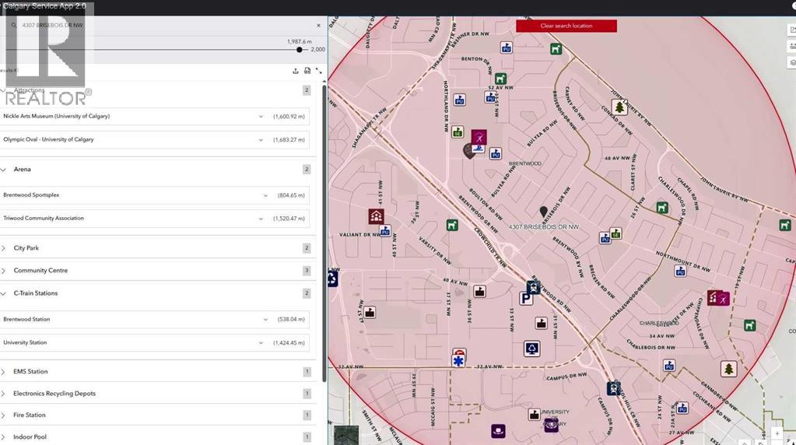Click the red community centre house icon
The width and height of the screenshot is (796, 445).
point(376,216)
